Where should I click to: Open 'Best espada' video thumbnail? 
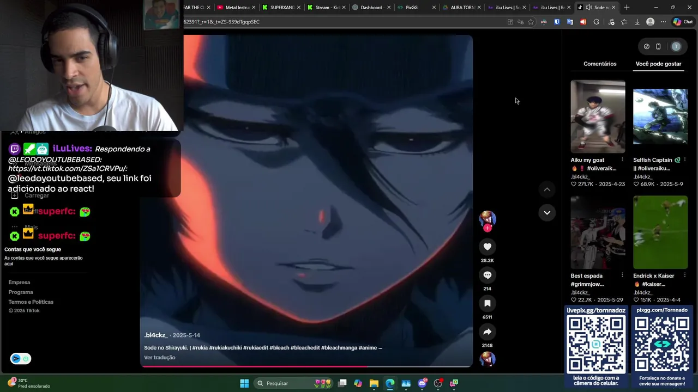[598, 232]
